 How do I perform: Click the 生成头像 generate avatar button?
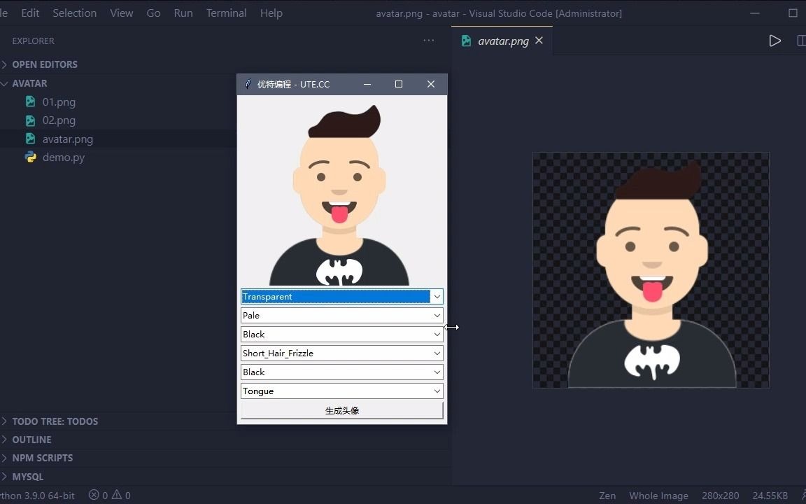coord(341,410)
